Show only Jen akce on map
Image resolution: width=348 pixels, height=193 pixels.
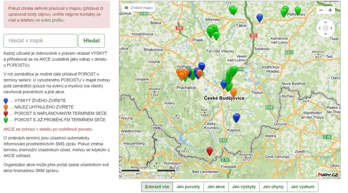coord(216,187)
